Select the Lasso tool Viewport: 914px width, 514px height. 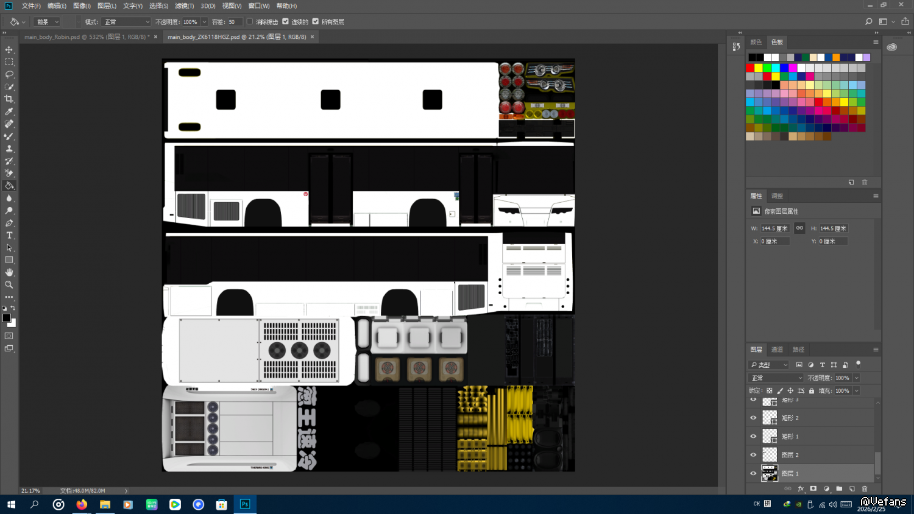click(9, 74)
